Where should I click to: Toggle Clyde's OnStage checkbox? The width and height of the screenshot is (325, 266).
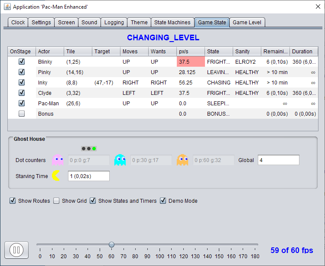(22, 93)
